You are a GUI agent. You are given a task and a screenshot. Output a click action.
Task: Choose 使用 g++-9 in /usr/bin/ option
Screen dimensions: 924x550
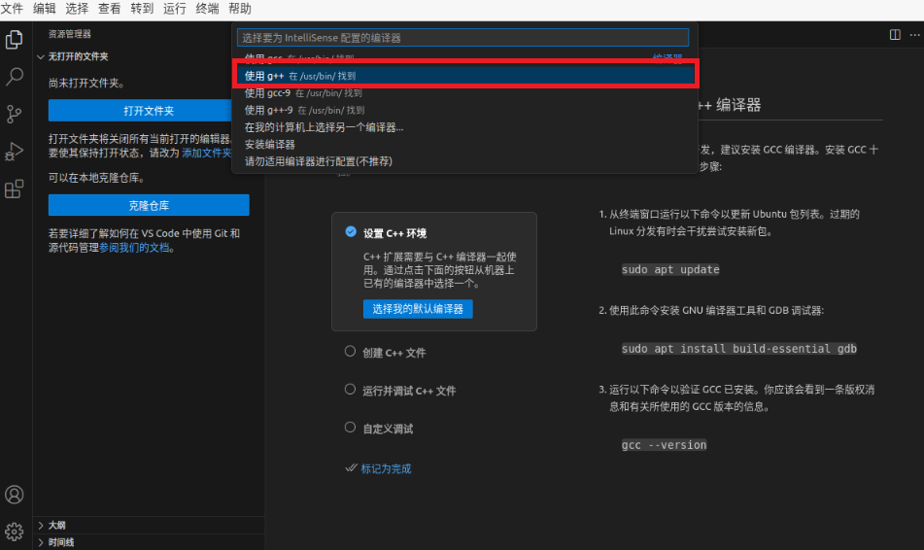tap(464, 110)
